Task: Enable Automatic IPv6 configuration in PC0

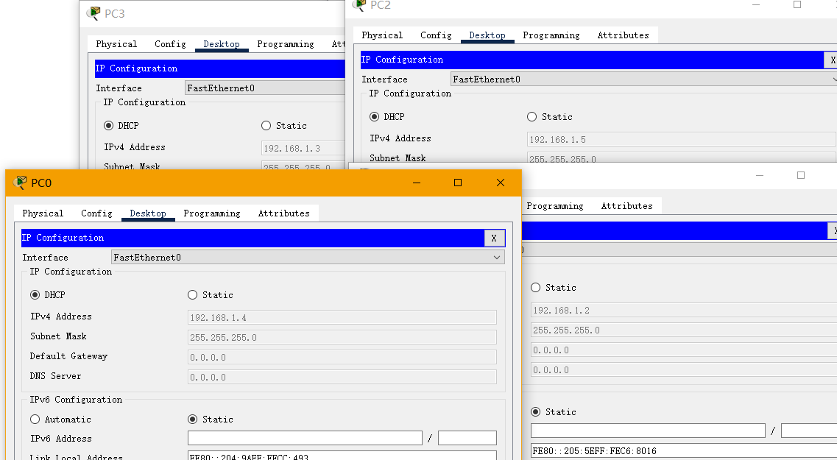Action: tap(35, 420)
